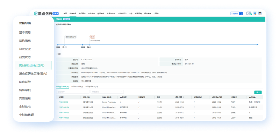
Task: Click the blue search magnifier icon
Action: [x=241, y=14]
